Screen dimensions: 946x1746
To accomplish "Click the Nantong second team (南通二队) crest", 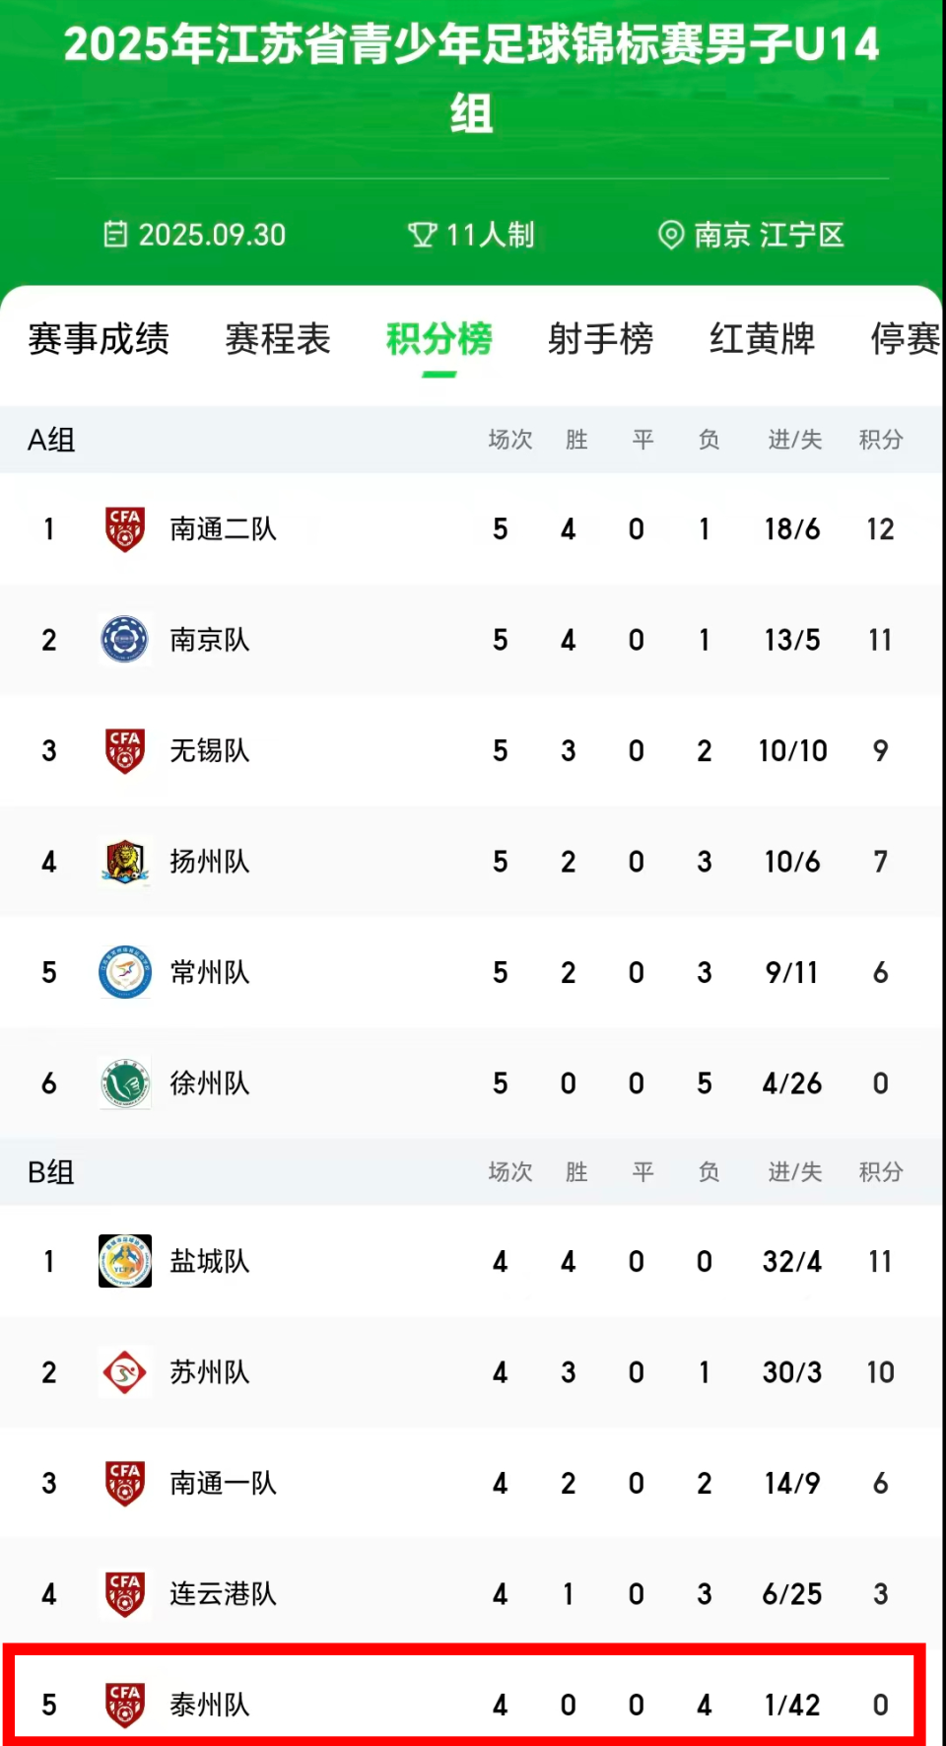I will [x=125, y=529].
